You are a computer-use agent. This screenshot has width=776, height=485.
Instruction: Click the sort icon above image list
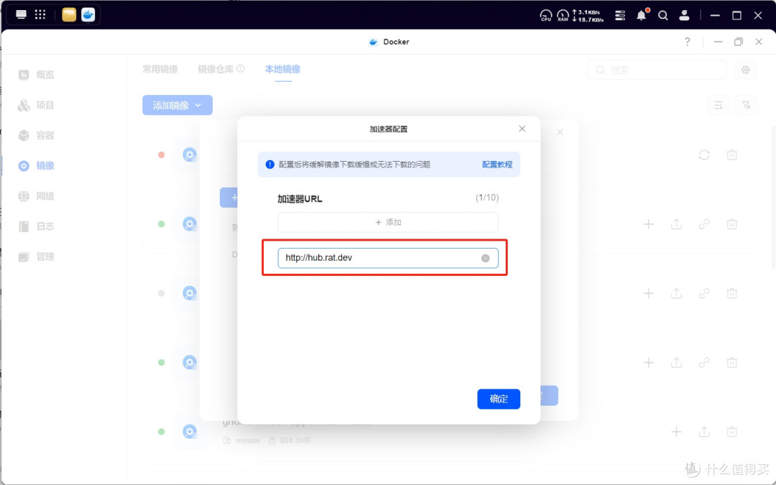point(718,105)
